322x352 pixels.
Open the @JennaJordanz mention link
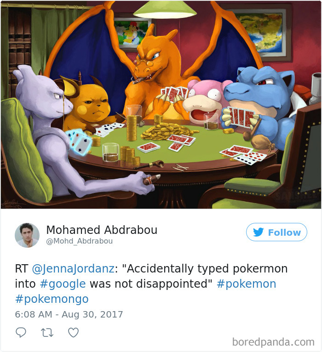[x=73, y=269]
